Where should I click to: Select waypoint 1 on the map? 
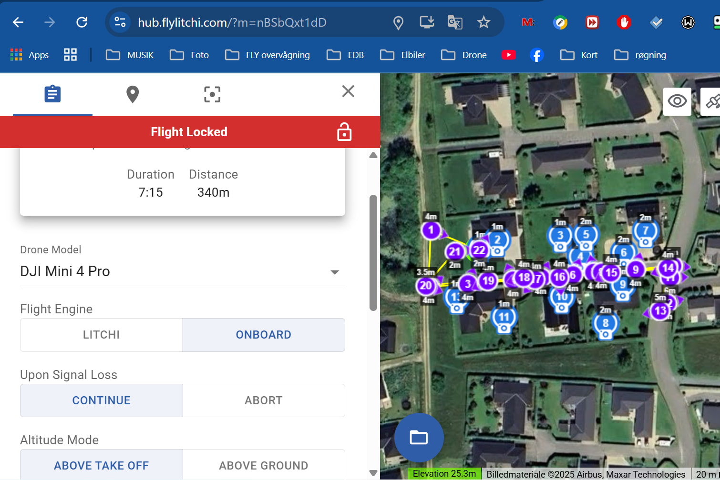coord(431,230)
